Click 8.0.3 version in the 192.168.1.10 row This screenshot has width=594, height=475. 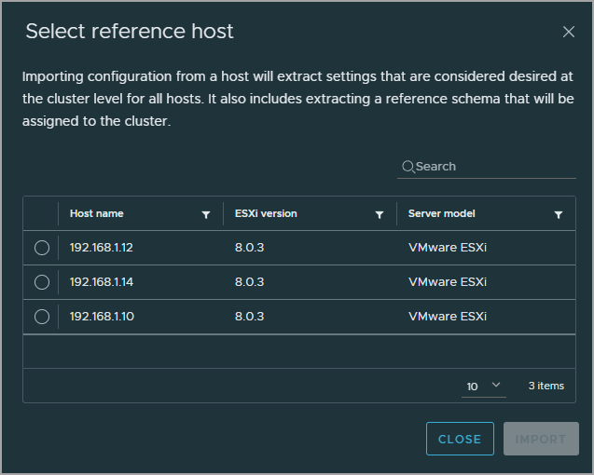tap(249, 317)
